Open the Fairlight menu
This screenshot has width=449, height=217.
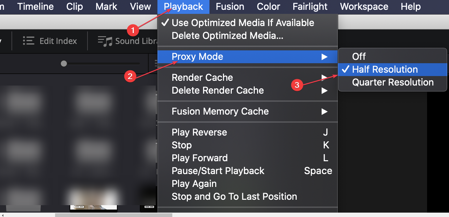coord(310,6)
